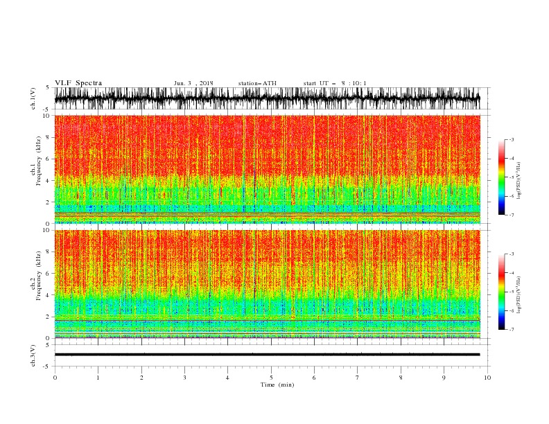This screenshot has width=549, height=424.
Task: Click the "VLF Spectra" plot title
Action: (x=78, y=83)
